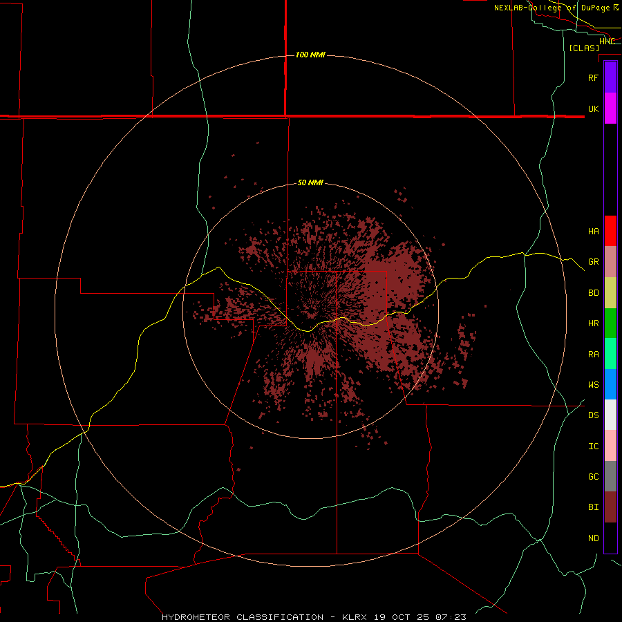Click the GC legend label
Screen dimensions: 622x622
tap(594, 477)
